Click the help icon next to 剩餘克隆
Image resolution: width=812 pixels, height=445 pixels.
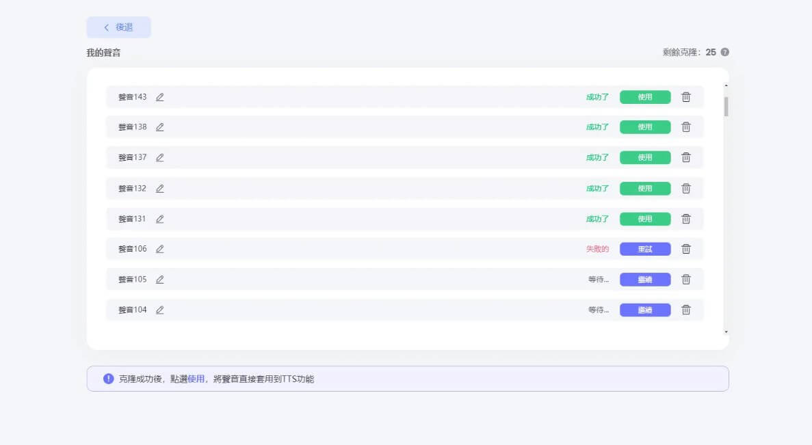click(x=725, y=53)
